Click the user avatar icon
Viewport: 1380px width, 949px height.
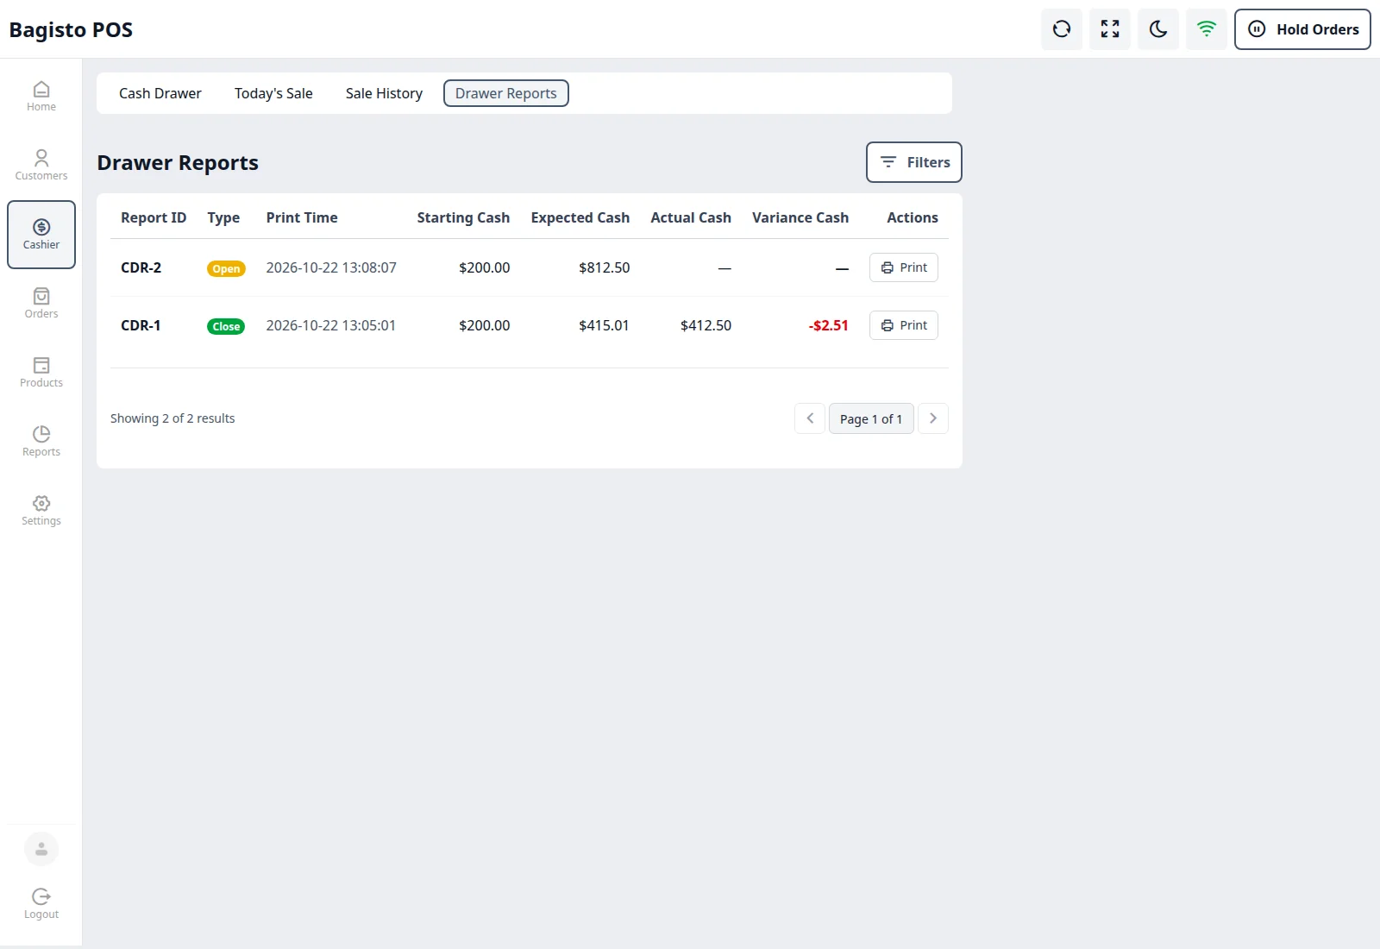[41, 849]
